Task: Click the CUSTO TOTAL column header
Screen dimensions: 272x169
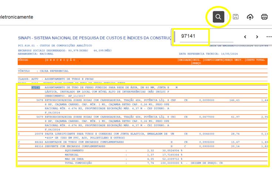Action: coord(256,60)
